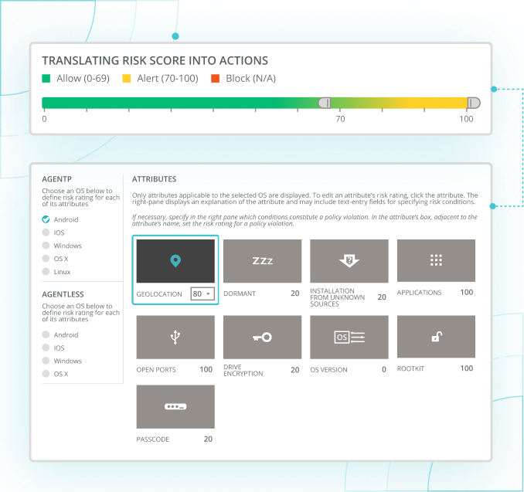Open the Applications grid attribute tile
Screen dimensions: 524x492
click(x=436, y=261)
